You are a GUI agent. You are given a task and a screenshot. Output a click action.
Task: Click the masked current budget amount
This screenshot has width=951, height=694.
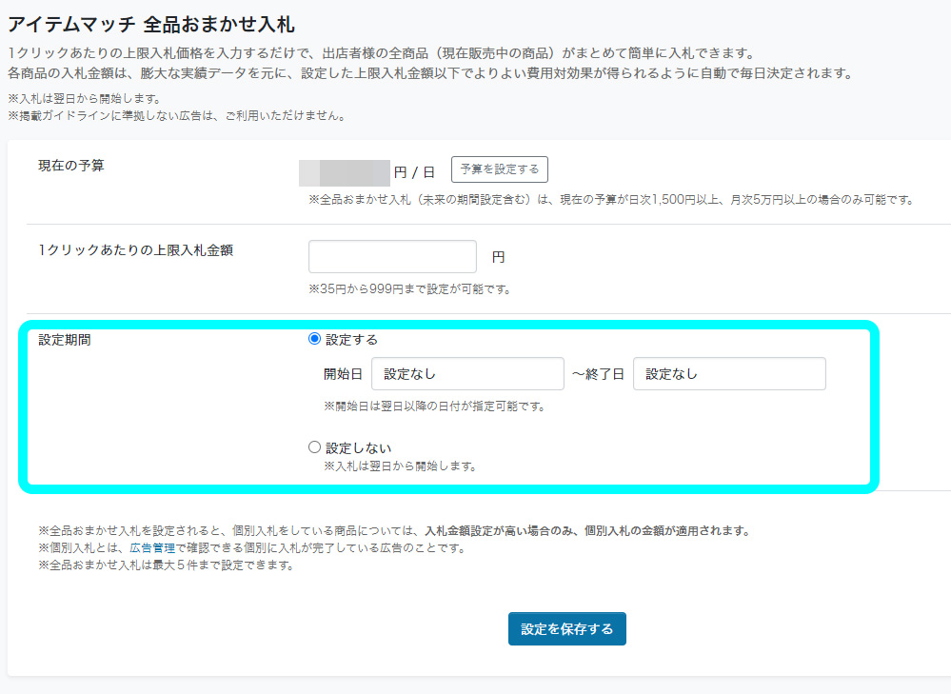345,173
